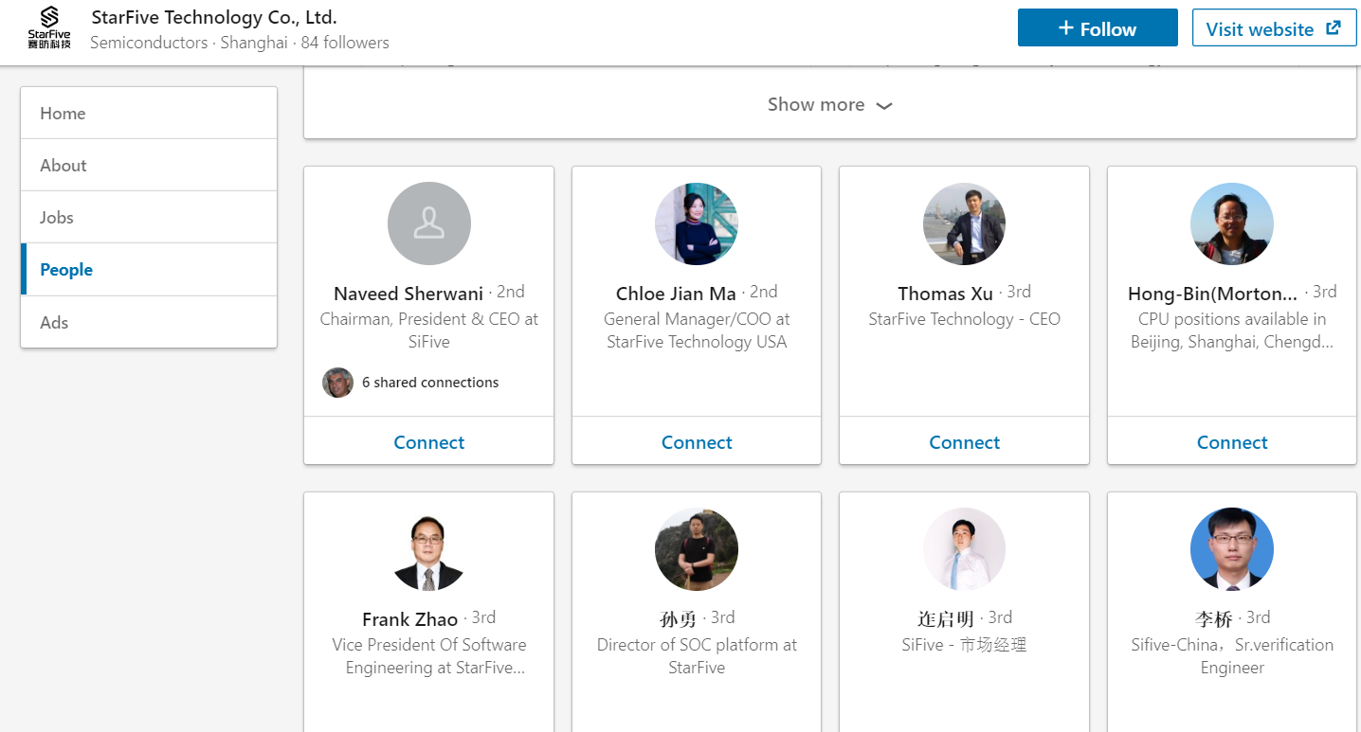Open Chloe Jian Ma's name link
The image size is (1361, 732).
click(x=676, y=294)
